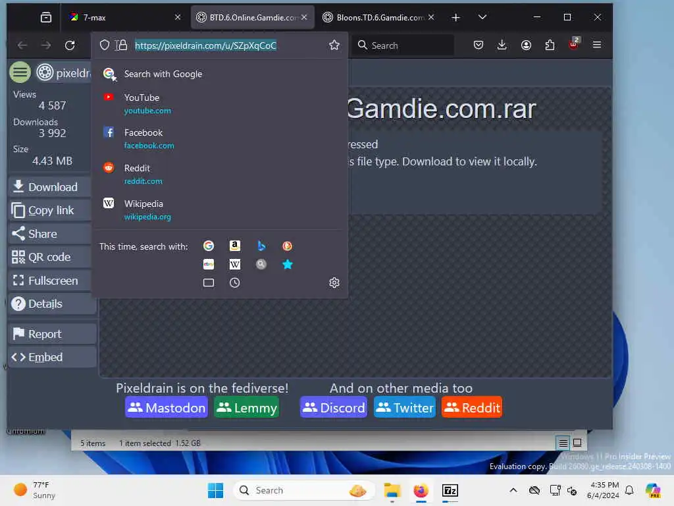Search this time with Bing icon

(x=261, y=246)
